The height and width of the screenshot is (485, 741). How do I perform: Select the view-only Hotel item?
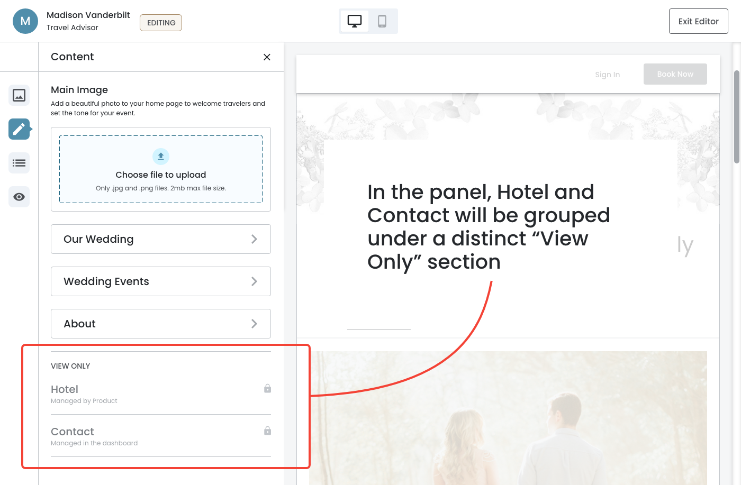(x=65, y=390)
